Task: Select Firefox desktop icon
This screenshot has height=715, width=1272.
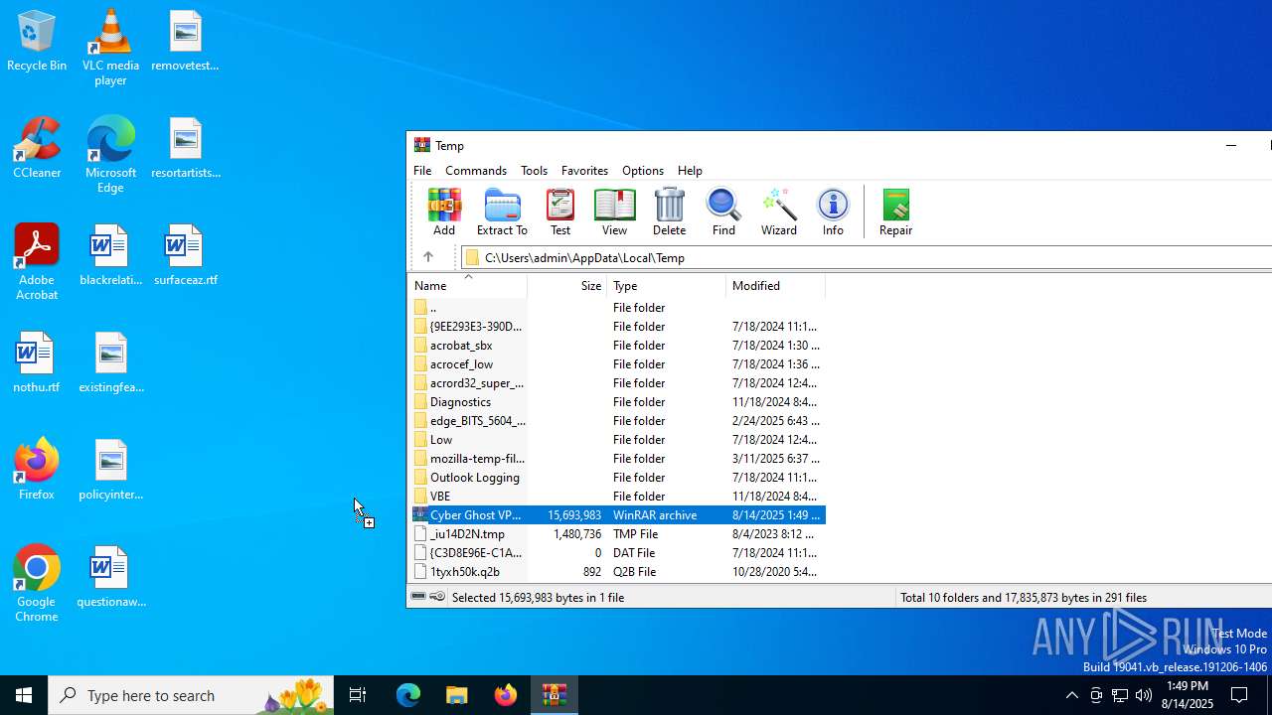Action: (x=37, y=469)
